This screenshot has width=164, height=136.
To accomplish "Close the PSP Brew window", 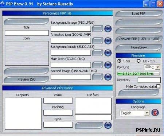I will [160, 4].
